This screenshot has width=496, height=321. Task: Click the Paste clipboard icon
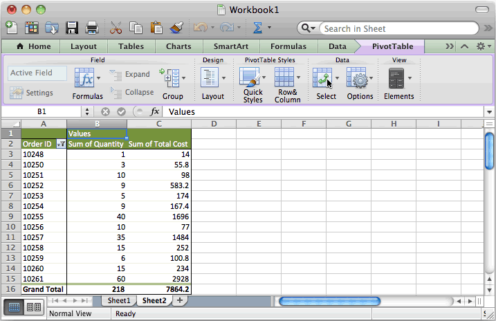pyautogui.click(x=156, y=28)
